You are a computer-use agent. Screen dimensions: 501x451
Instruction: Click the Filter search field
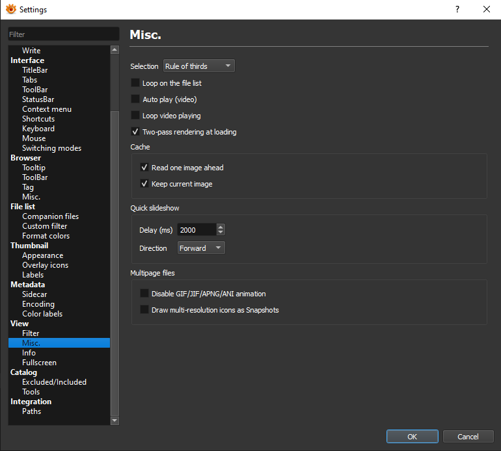pyautogui.click(x=63, y=34)
